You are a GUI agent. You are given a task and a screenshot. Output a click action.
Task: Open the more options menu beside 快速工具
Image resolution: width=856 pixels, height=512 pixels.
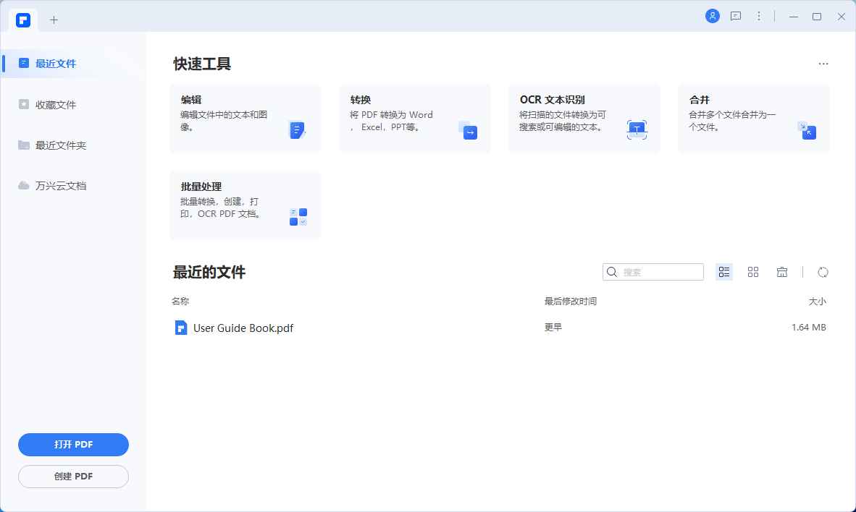(x=823, y=64)
